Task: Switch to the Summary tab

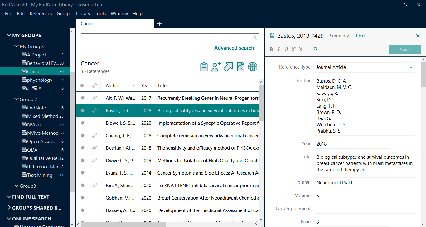Action: pyautogui.click(x=339, y=36)
